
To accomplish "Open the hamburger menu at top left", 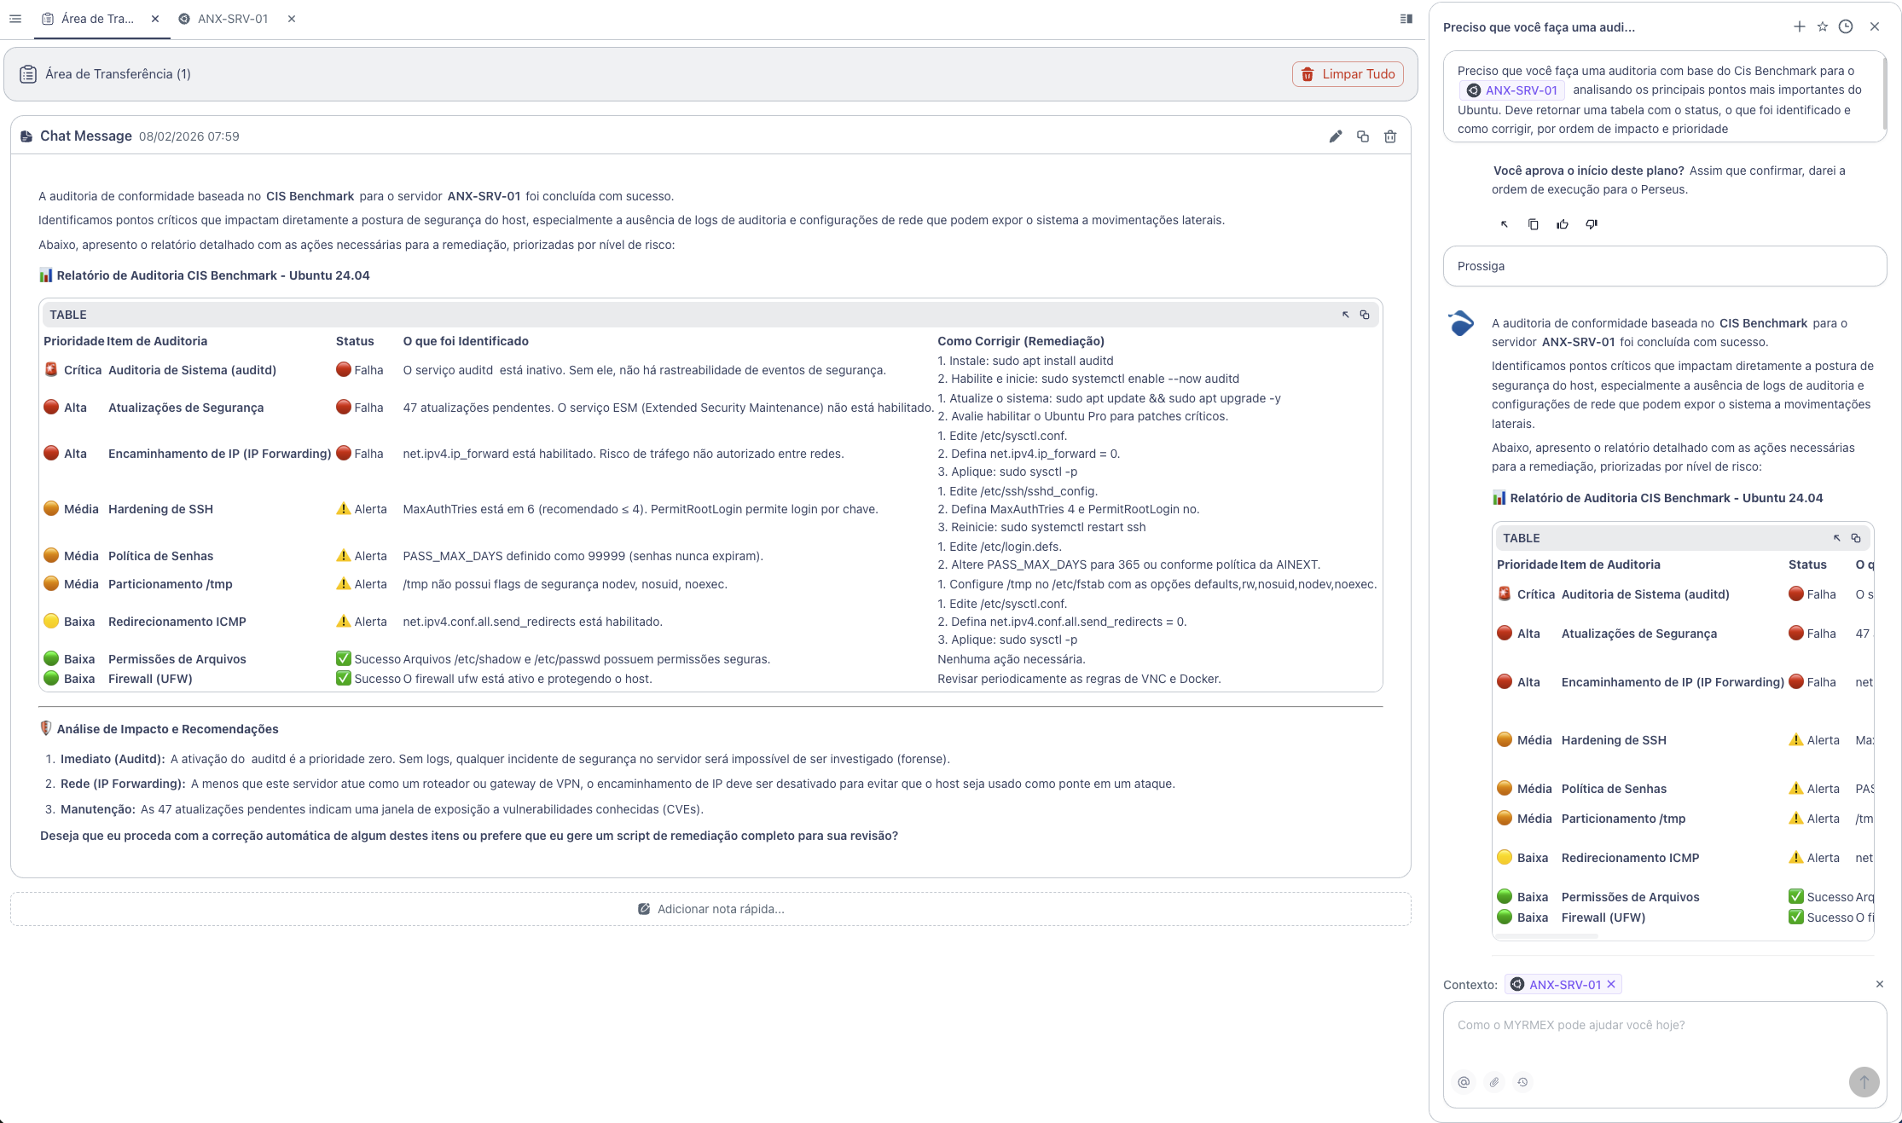I will 15,18.
